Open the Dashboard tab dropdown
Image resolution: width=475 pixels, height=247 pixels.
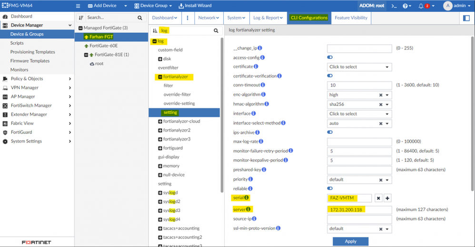point(165,18)
